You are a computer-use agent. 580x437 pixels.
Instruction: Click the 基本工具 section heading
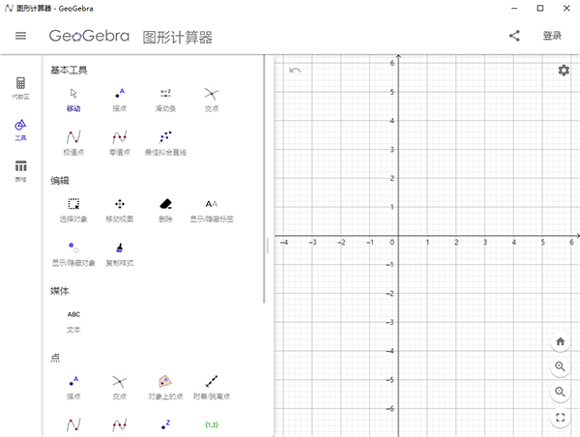point(69,70)
